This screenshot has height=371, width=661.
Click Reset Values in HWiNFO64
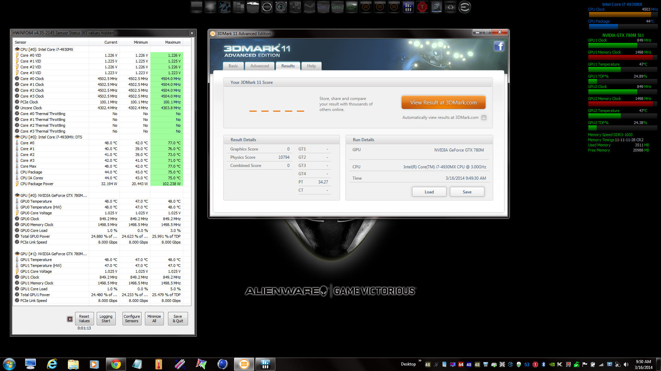(84, 318)
